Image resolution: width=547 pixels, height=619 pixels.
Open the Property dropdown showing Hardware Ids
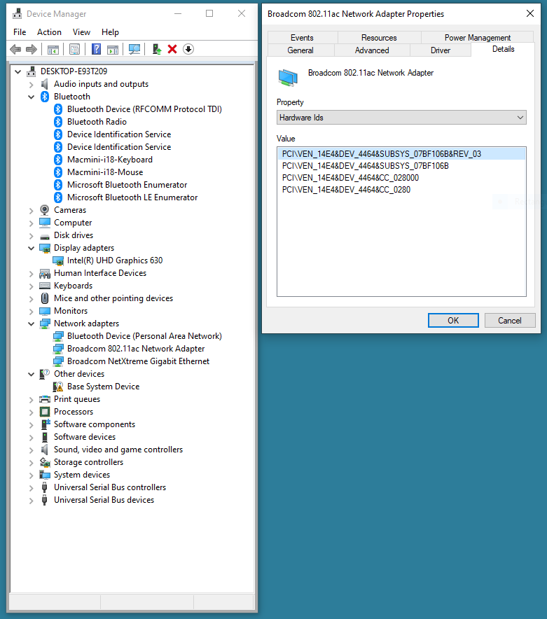pos(401,118)
